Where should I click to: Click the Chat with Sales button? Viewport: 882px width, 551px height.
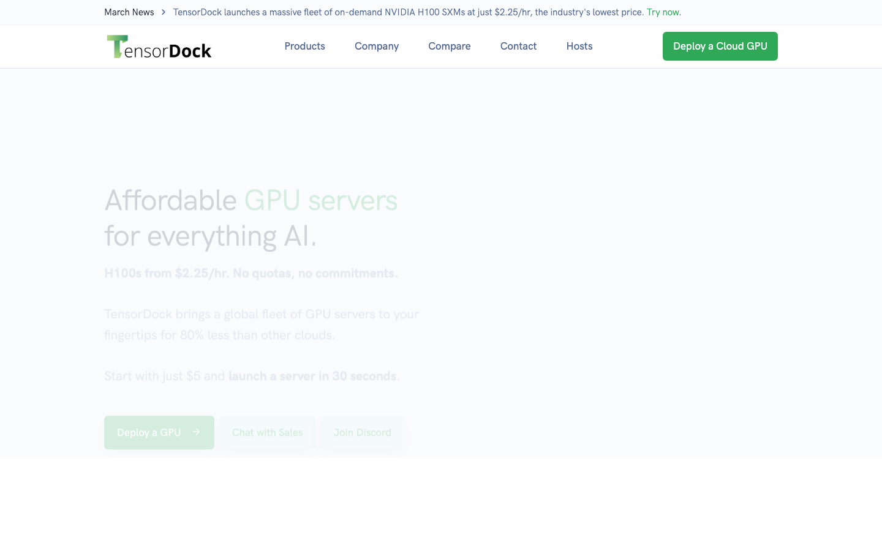tap(268, 432)
